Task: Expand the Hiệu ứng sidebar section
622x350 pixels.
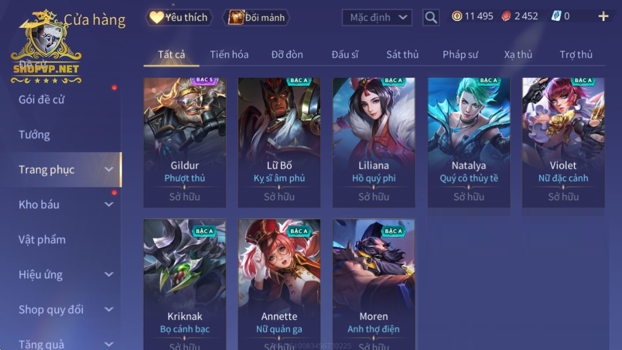Action: [66, 275]
